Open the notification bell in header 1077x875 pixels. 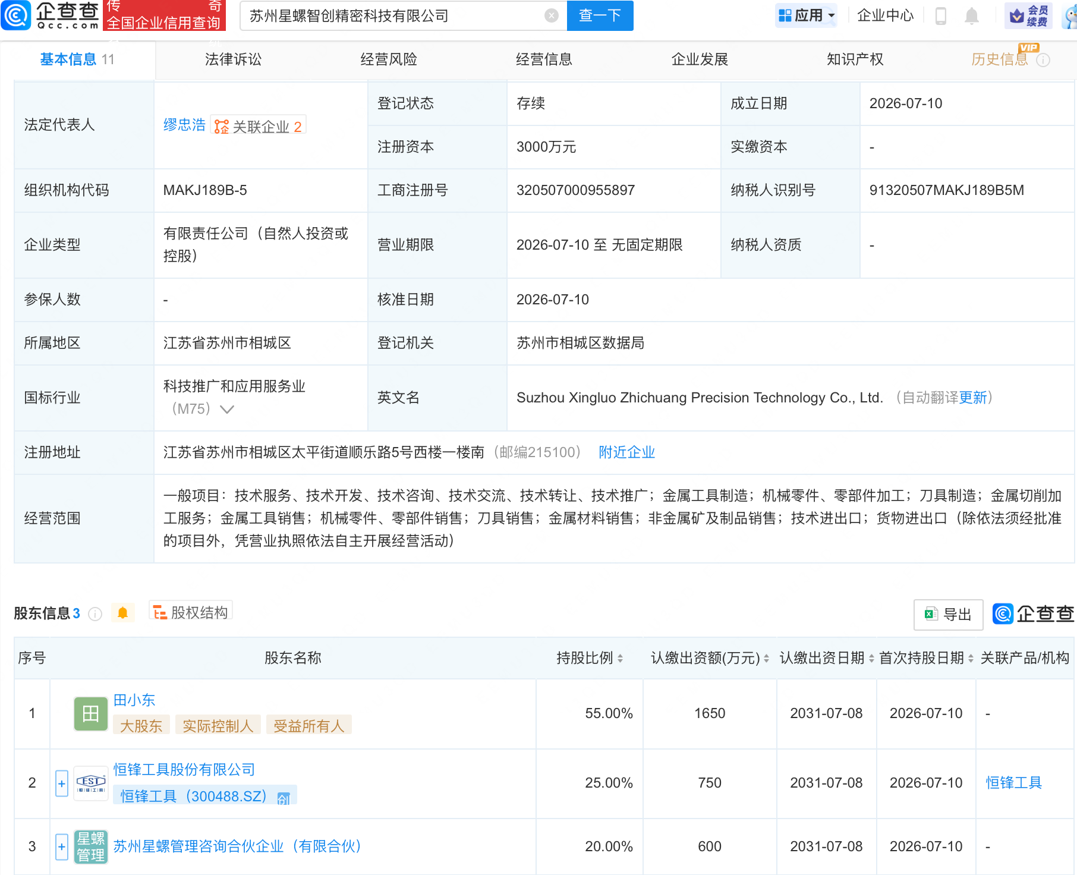[x=972, y=15]
